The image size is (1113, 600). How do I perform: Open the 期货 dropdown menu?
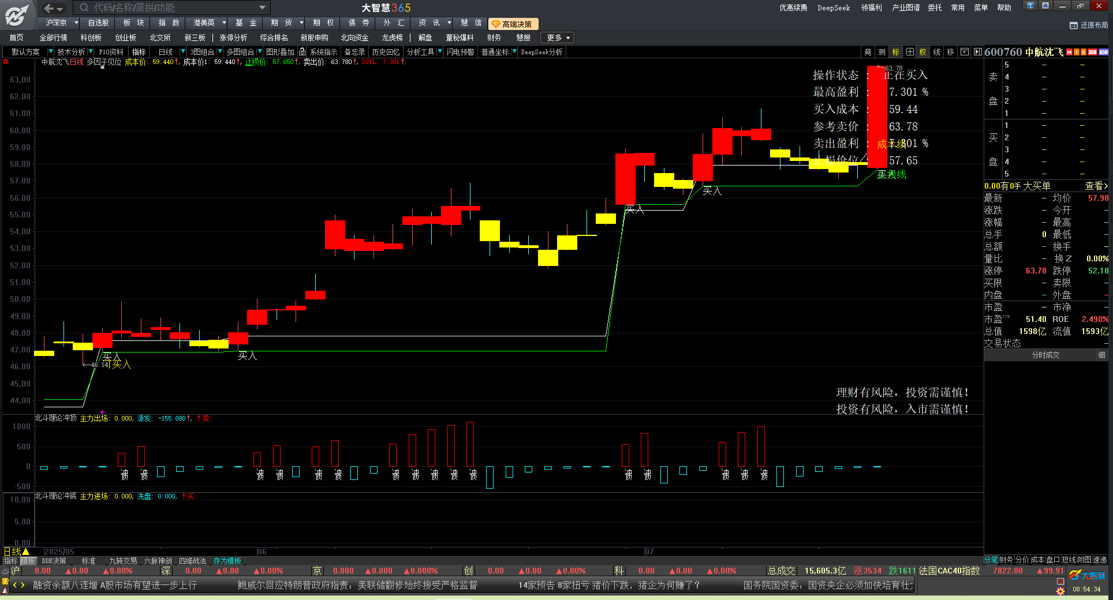tap(301, 23)
